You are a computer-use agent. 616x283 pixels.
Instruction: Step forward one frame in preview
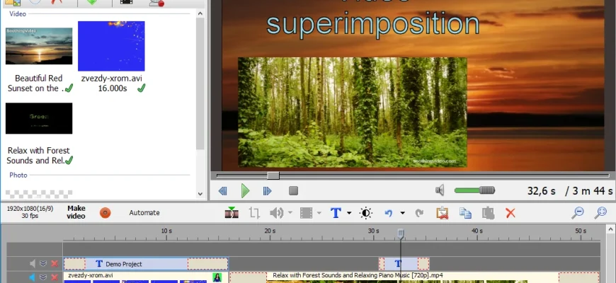point(267,191)
